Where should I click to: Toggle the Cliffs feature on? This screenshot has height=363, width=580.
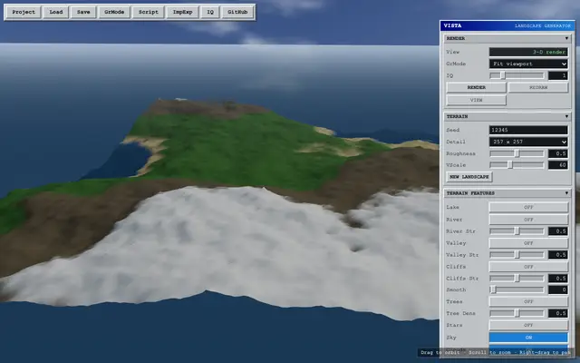tap(528, 267)
